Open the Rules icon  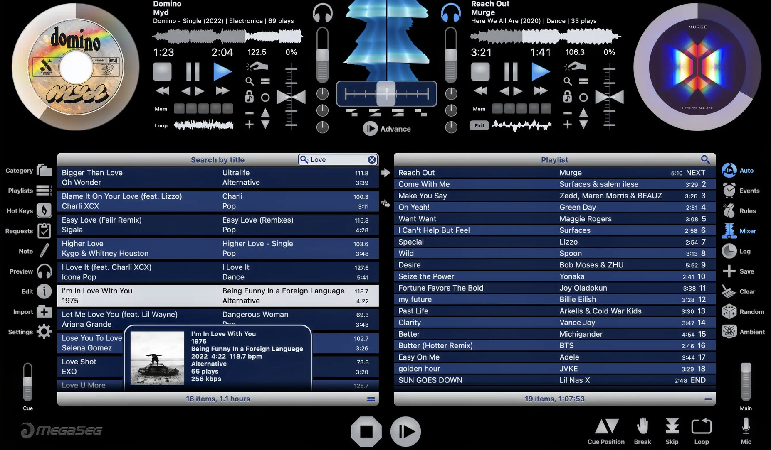(729, 210)
